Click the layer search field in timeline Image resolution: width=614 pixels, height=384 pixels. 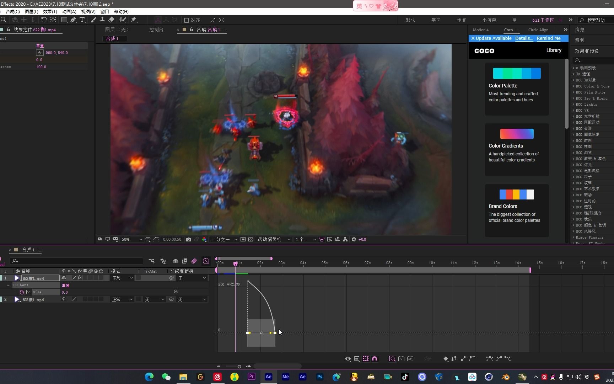(x=78, y=261)
